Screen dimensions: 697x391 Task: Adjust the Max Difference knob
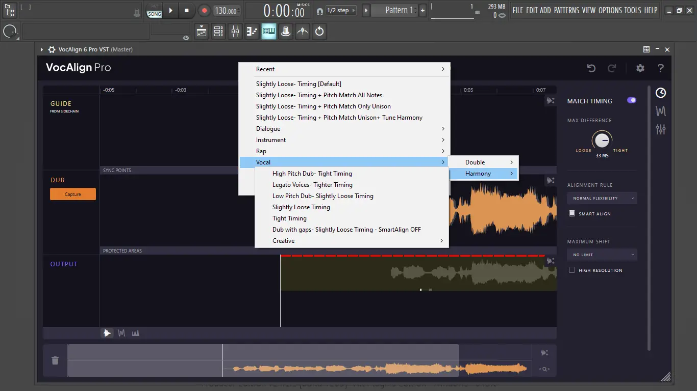click(x=602, y=140)
